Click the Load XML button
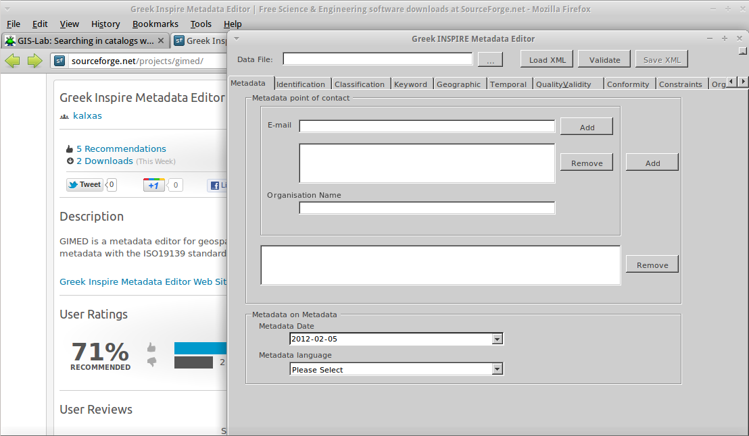The height and width of the screenshot is (436, 749). coord(547,59)
